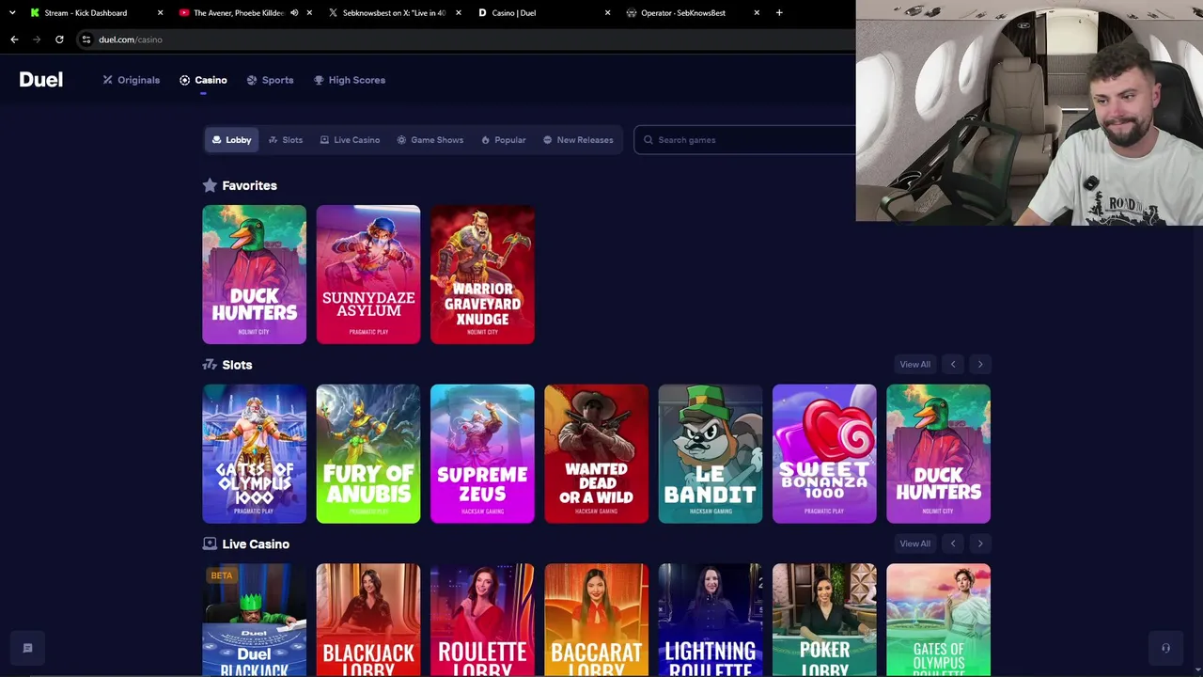Click the Search games field
Viewport: 1203px width, 677px height.
745,140
